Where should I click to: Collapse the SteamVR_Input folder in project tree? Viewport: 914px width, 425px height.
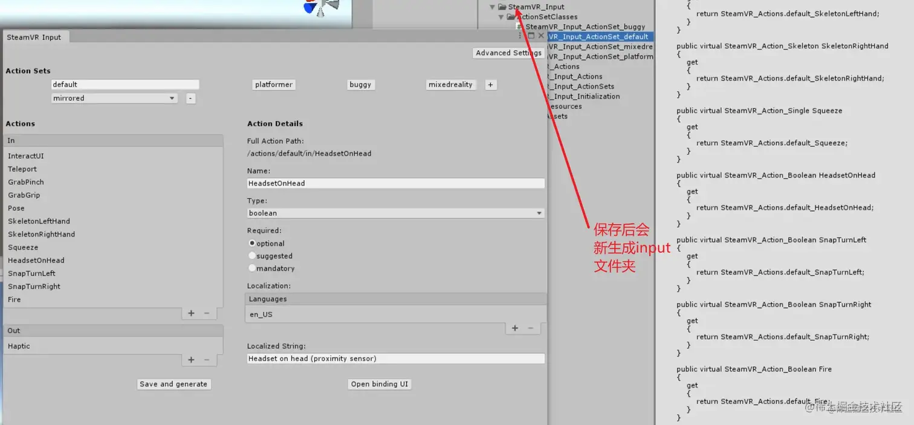coord(492,7)
